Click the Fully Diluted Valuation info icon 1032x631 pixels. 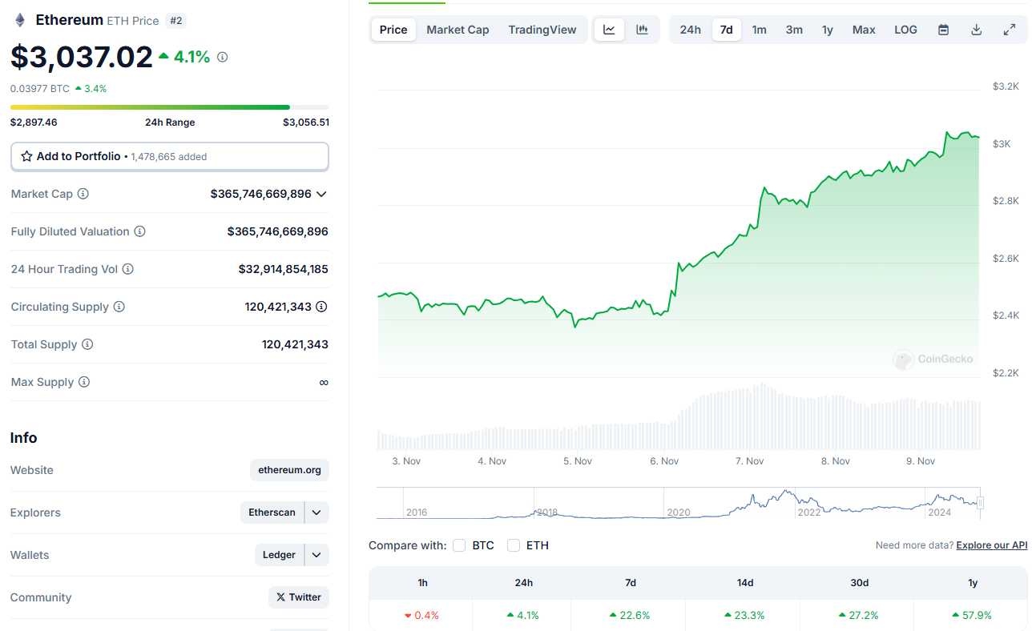click(140, 231)
